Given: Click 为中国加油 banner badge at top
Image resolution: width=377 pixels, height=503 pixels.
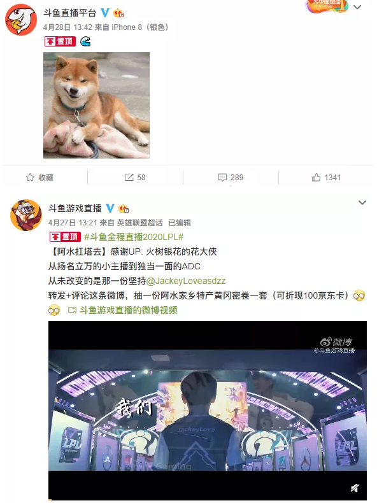Looking at the screenshot, I should coord(326,6).
